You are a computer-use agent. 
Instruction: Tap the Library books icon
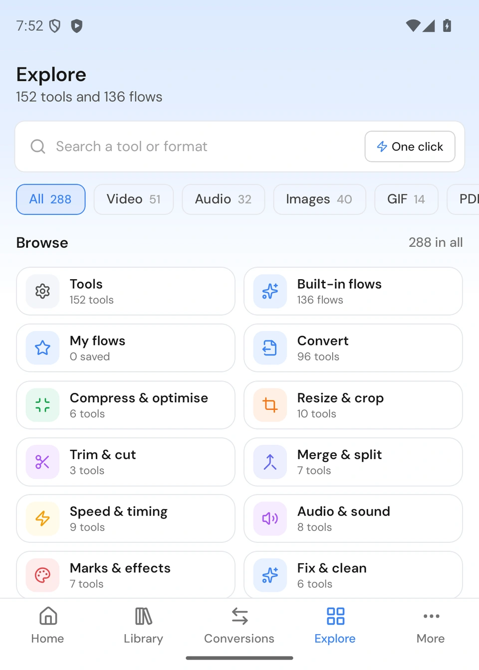[x=144, y=616]
